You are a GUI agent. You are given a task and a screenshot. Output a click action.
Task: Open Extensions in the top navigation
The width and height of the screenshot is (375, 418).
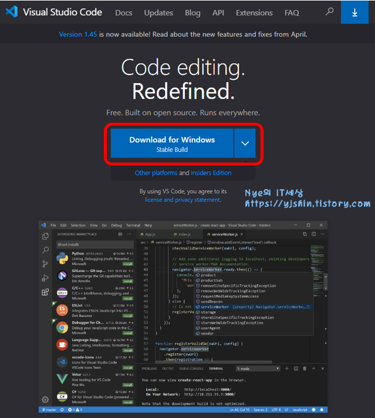pyautogui.click(x=254, y=12)
